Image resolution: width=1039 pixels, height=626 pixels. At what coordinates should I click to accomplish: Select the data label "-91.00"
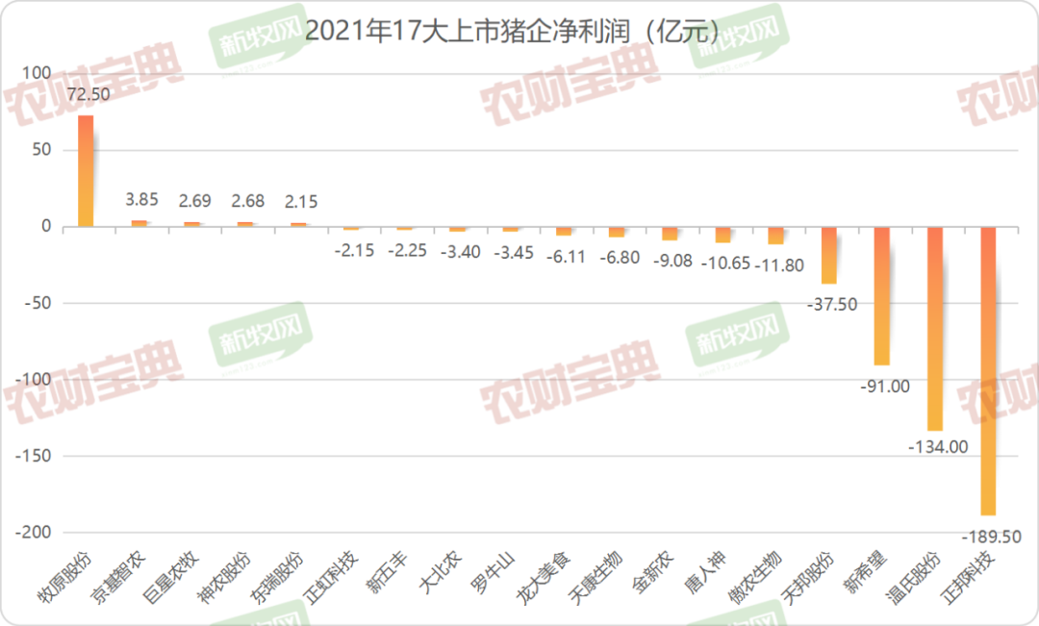(885, 387)
